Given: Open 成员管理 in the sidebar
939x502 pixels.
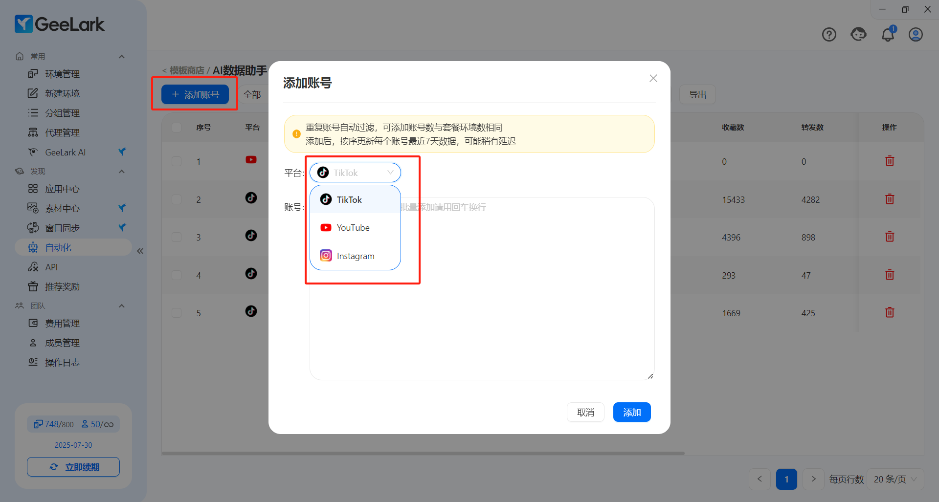Looking at the screenshot, I should [62, 343].
